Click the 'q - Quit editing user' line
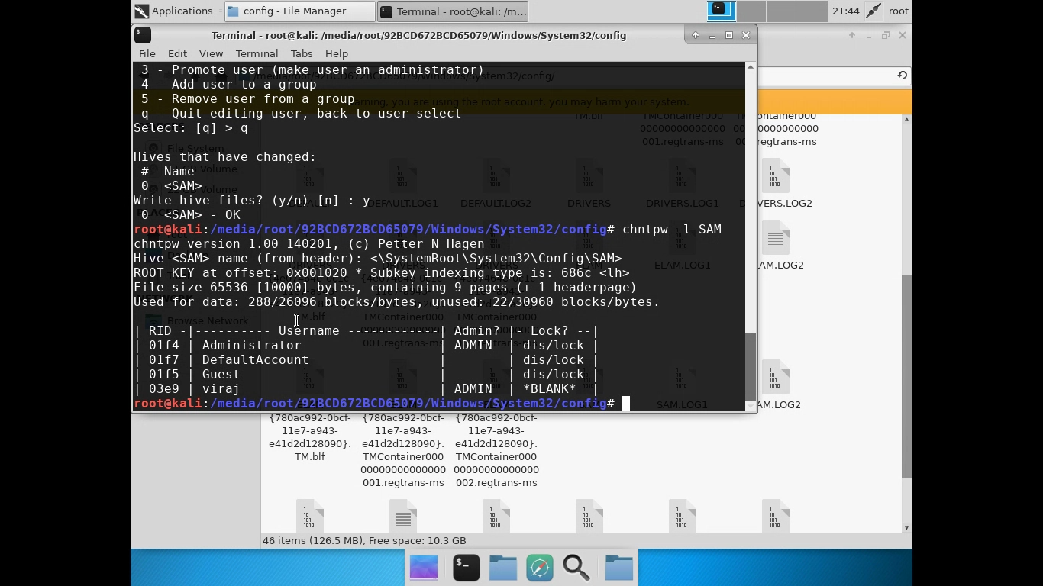 [x=302, y=113]
